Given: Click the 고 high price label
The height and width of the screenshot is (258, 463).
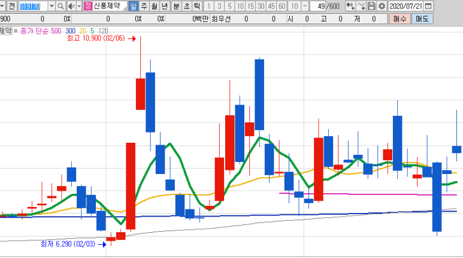Looking at the screenshot, I should pyautogui.click(x=324, y=19).
